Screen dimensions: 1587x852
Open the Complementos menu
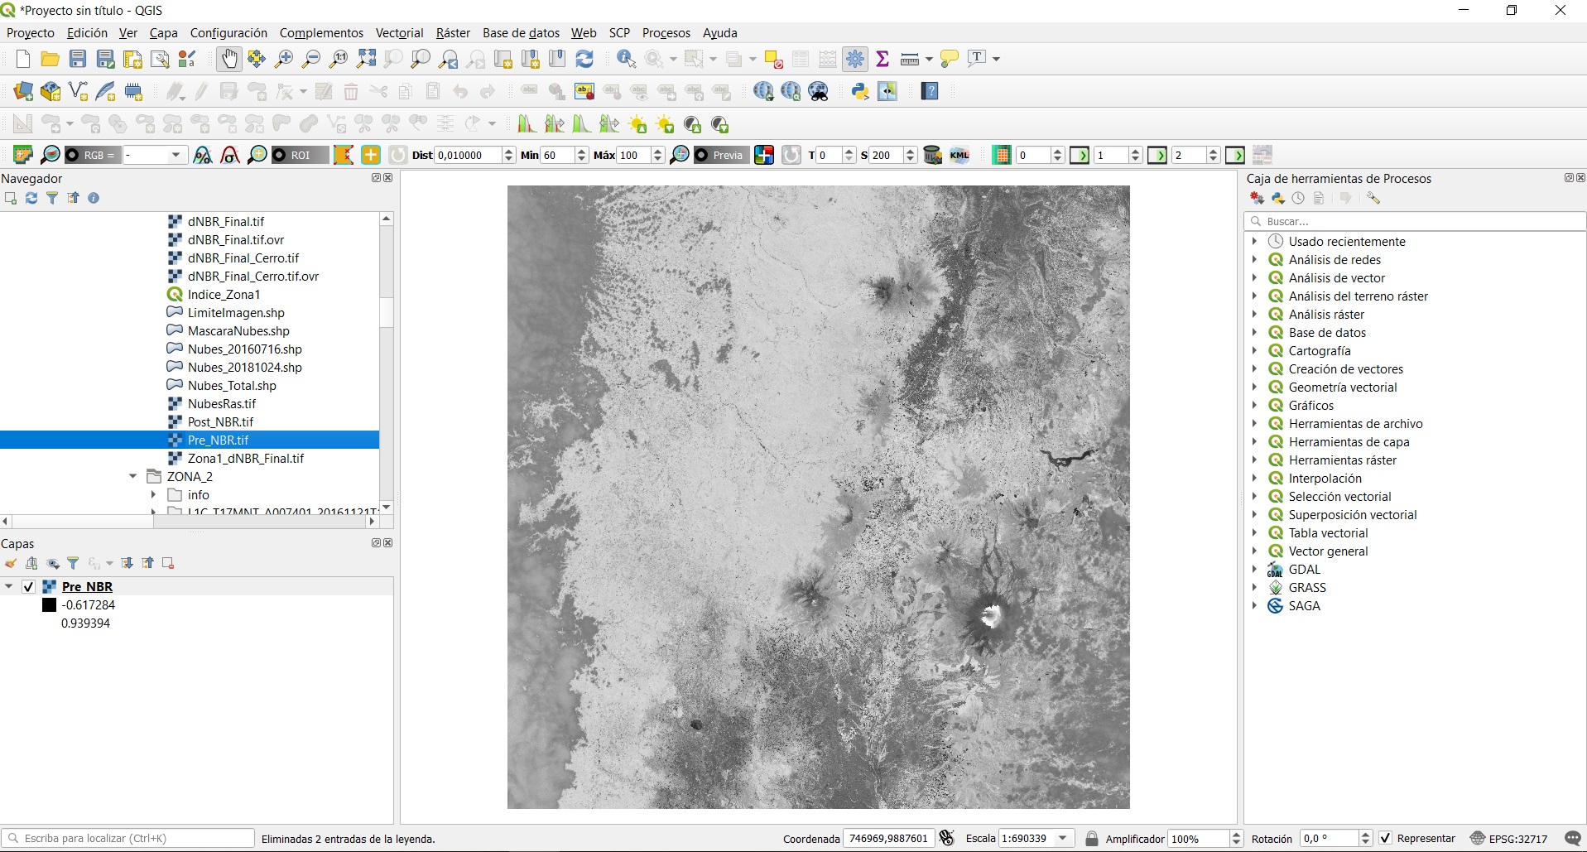[321, 33]
